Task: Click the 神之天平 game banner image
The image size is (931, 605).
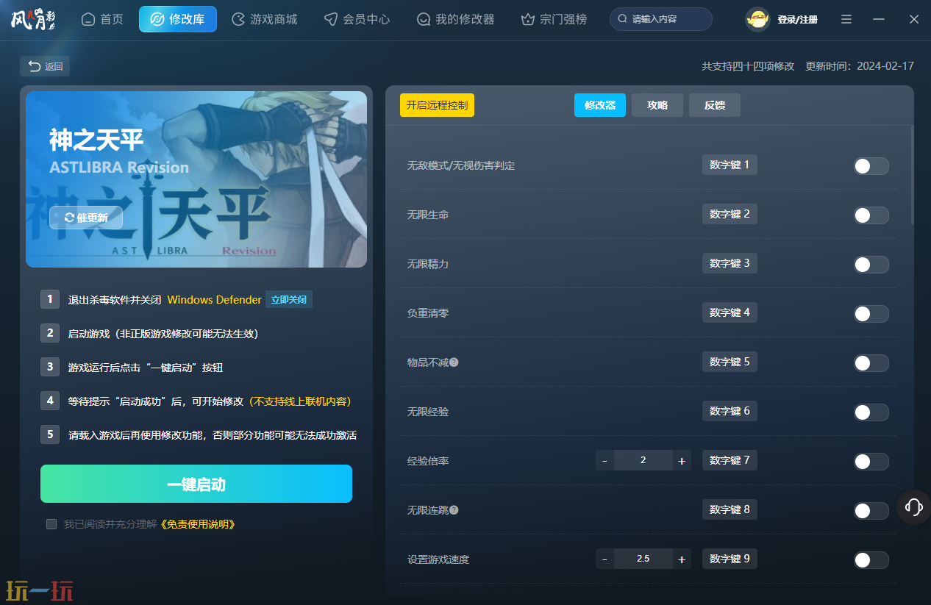Action: coord(196,179)
